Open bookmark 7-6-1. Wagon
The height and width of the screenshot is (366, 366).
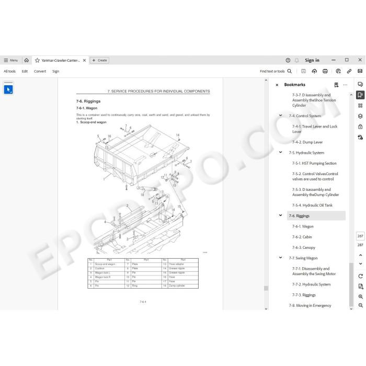(303, 226)
